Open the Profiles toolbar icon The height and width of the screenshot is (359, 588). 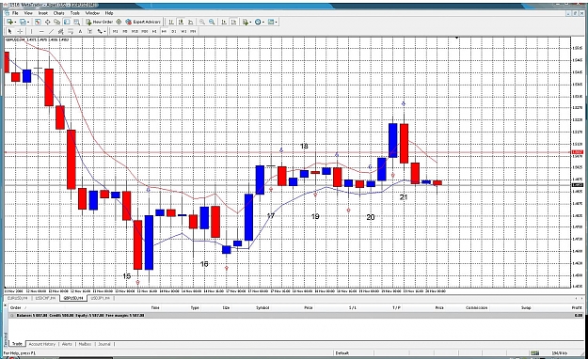(24, 22)
